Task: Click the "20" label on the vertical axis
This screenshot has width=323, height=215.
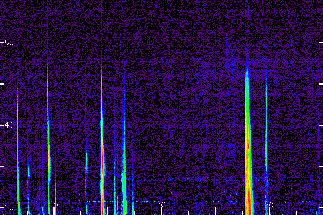Action: coord(9,207)
